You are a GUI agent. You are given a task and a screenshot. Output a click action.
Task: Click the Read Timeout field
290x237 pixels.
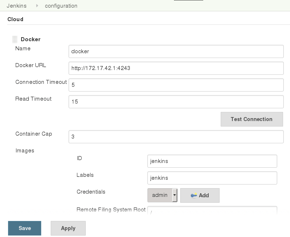176,102
